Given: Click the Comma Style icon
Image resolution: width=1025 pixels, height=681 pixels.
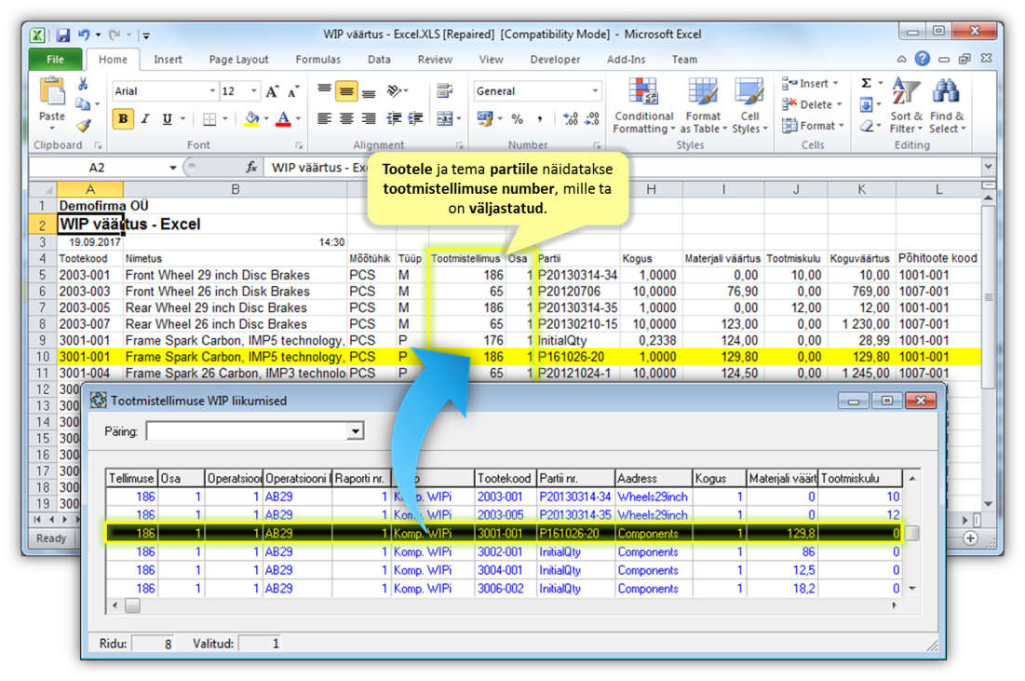Looking at the screenshot, I should pos(540,119).
